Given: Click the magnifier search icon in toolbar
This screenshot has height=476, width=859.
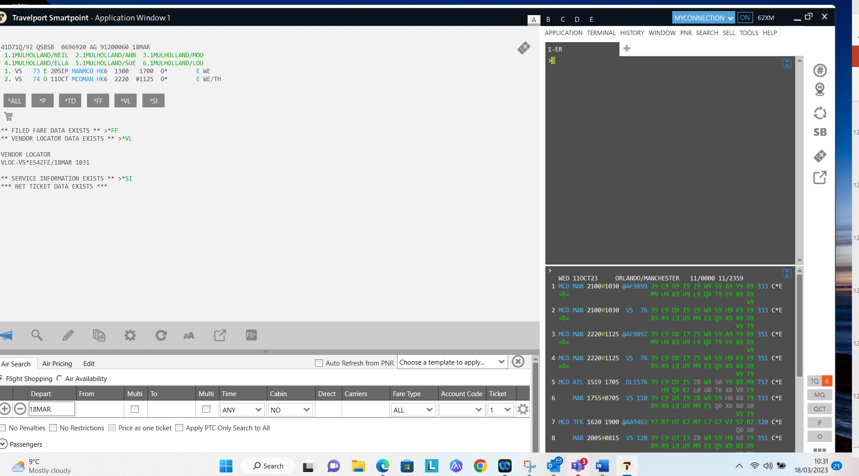Looking at the screenshot, I should coord(37,335).
